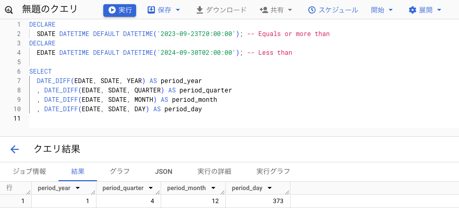Click the 保存 floppy disk icon
The width and height of the screenshot is (459, 212).
151,10
